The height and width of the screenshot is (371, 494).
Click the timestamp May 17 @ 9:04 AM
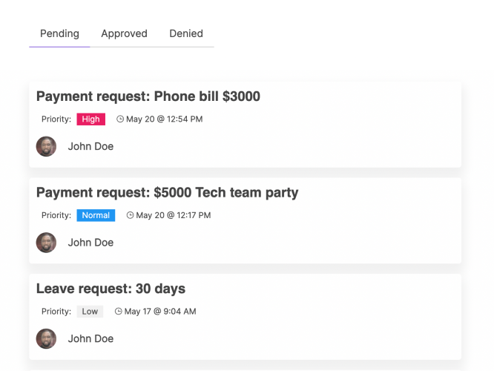tap(160, 312)
